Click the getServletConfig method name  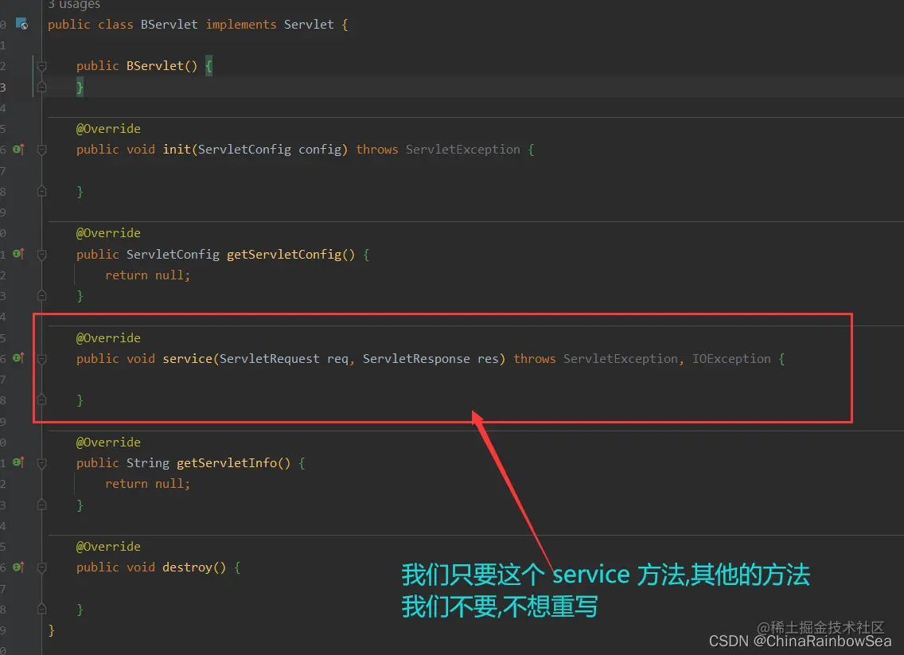284,254
